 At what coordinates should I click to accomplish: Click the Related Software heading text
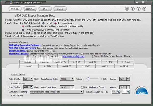tap(18, 43)
